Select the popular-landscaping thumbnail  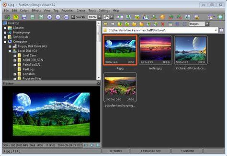click(120, 87)
